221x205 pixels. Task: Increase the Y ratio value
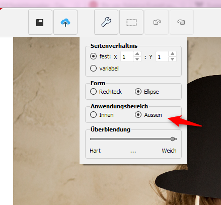(172, 54)
